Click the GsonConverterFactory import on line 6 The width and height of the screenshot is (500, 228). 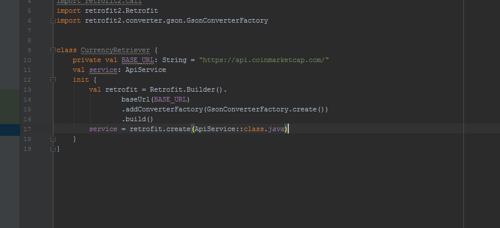[176, 21]
